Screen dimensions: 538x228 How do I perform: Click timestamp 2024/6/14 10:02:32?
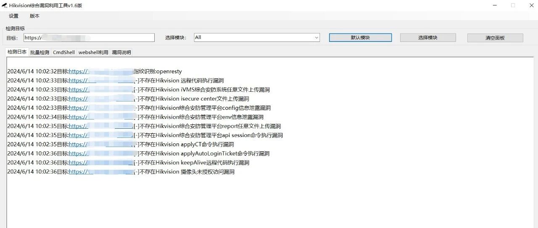[32, 72]
